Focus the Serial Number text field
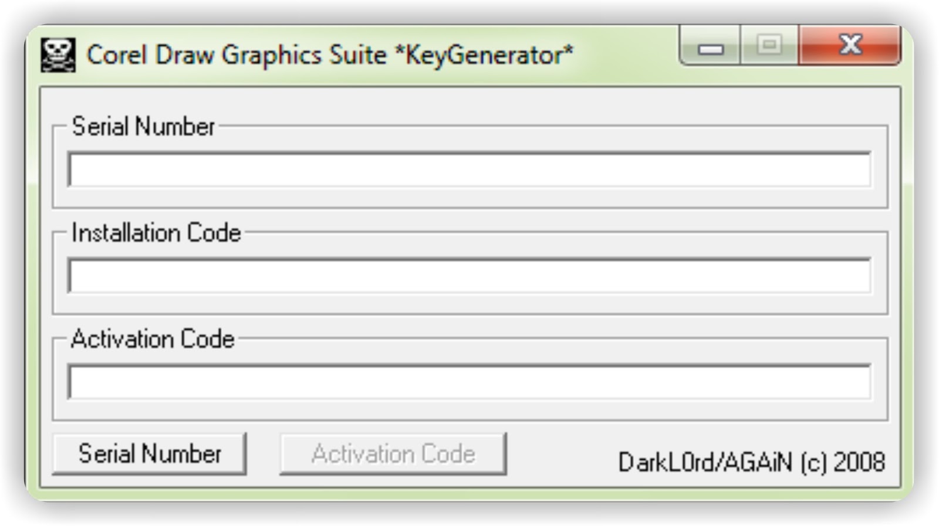Viewport: 939px width, 526px height. 469,170
